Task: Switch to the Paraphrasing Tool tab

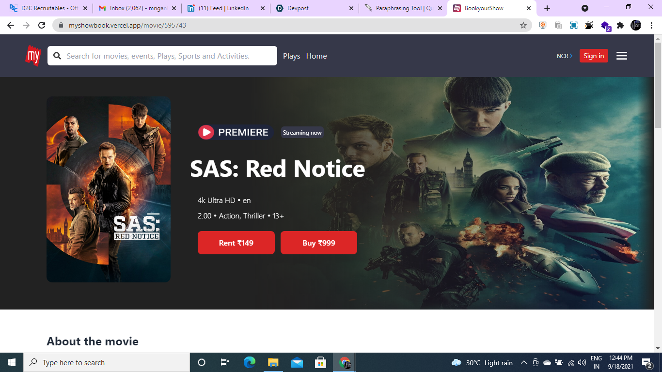Action: (403, 8)
